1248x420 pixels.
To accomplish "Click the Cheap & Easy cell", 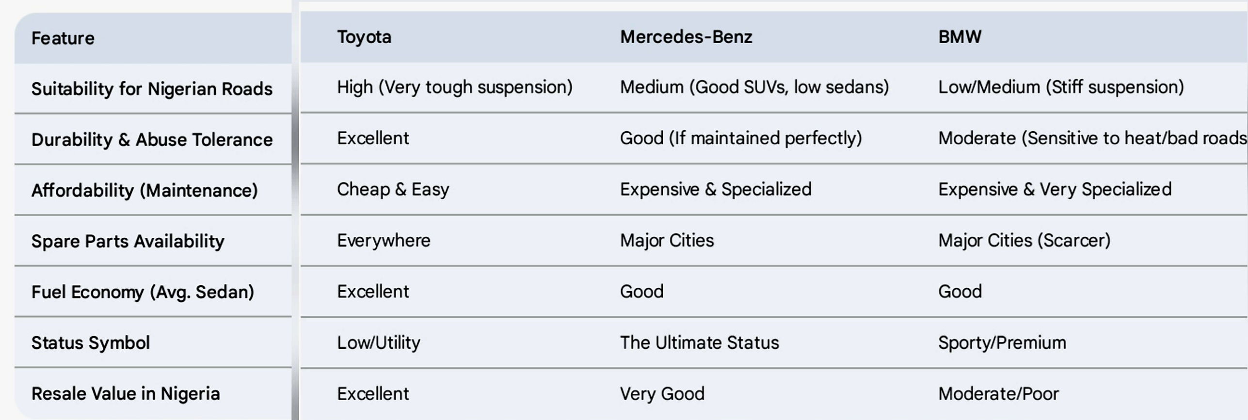I will [393, 189].
